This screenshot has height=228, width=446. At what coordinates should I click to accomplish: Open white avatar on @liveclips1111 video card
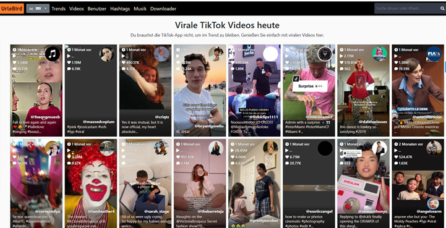[x=270, y=54]
